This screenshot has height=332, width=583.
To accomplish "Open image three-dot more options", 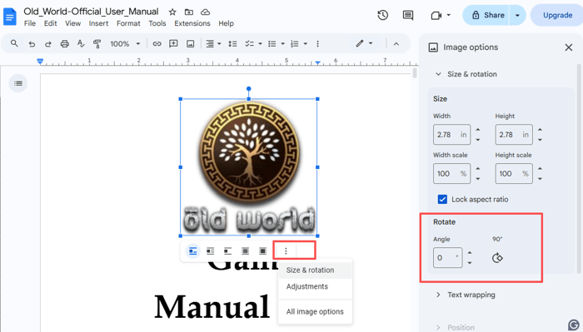I will (x=286, y=251).
